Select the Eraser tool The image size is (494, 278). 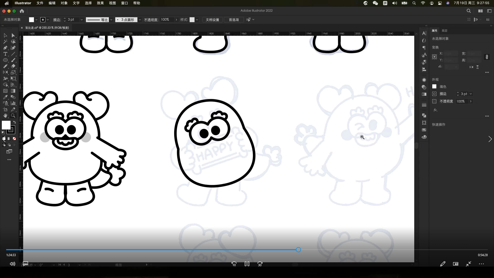13,66
